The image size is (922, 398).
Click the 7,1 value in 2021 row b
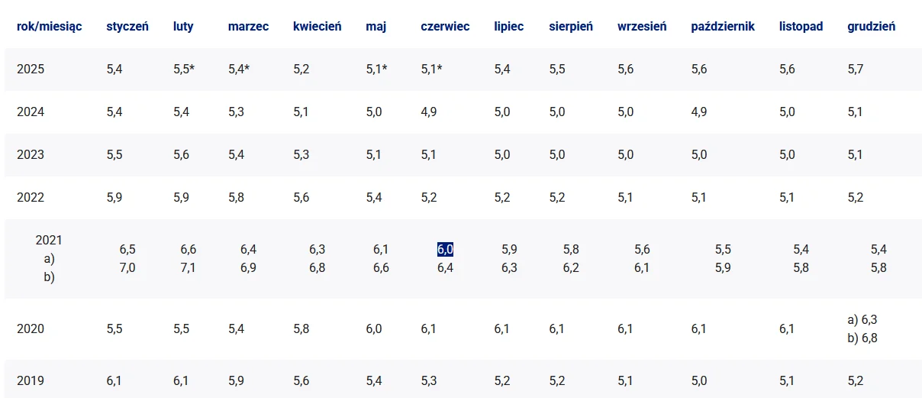pos(189,267)
